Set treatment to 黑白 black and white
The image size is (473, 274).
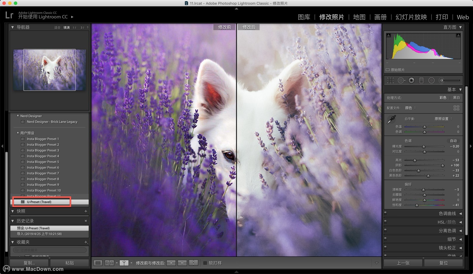(x=456, y=98)
